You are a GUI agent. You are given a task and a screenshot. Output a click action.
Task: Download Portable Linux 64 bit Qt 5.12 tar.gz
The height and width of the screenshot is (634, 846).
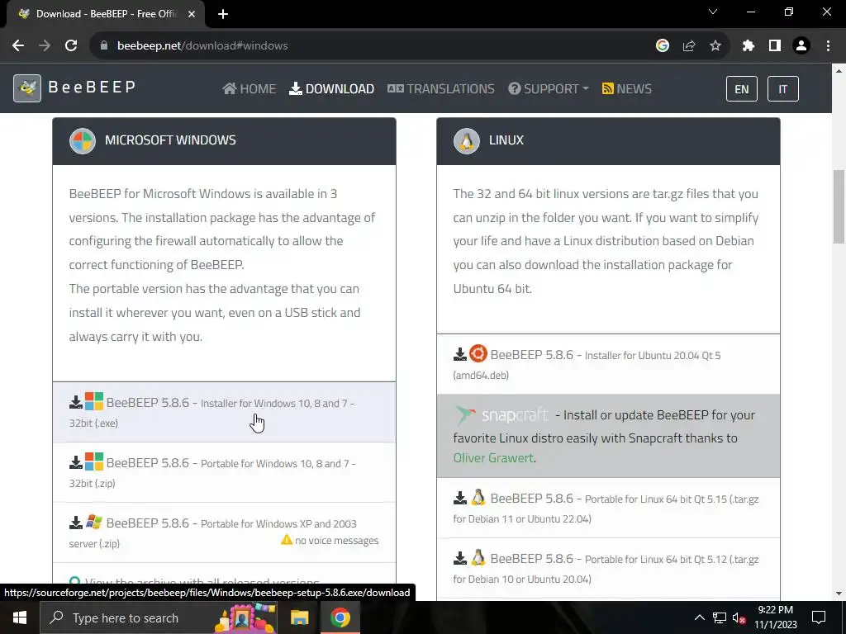point(608,568)
